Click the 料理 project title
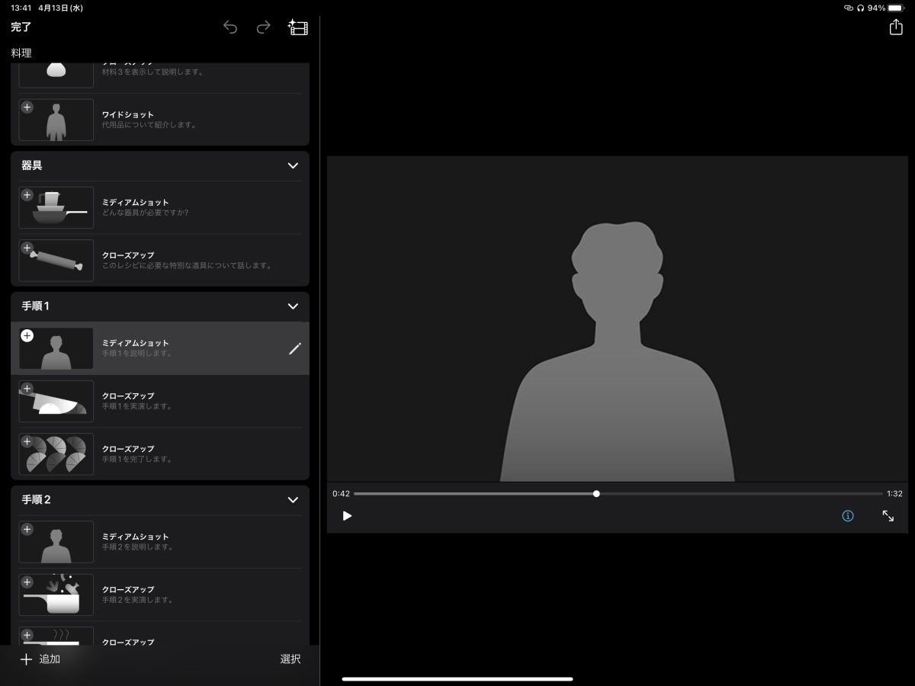 [x=21, y=53]
